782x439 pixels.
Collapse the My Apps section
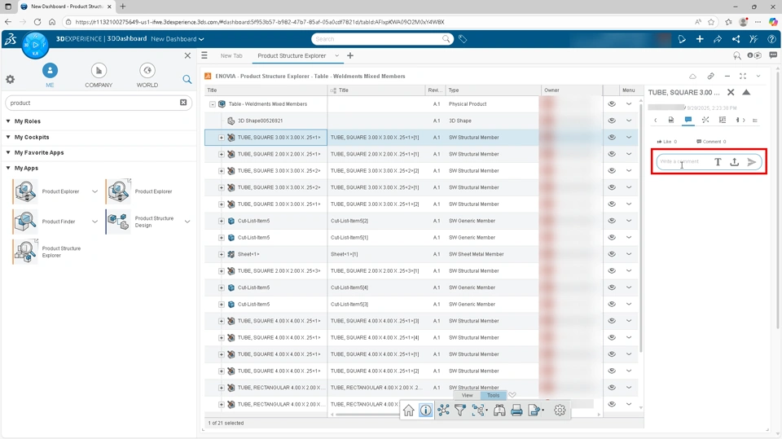8,168
